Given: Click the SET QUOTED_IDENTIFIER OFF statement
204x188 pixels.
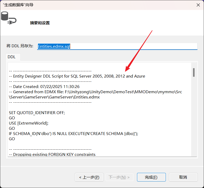Looking at the screenshot, I should click(37, 113).
